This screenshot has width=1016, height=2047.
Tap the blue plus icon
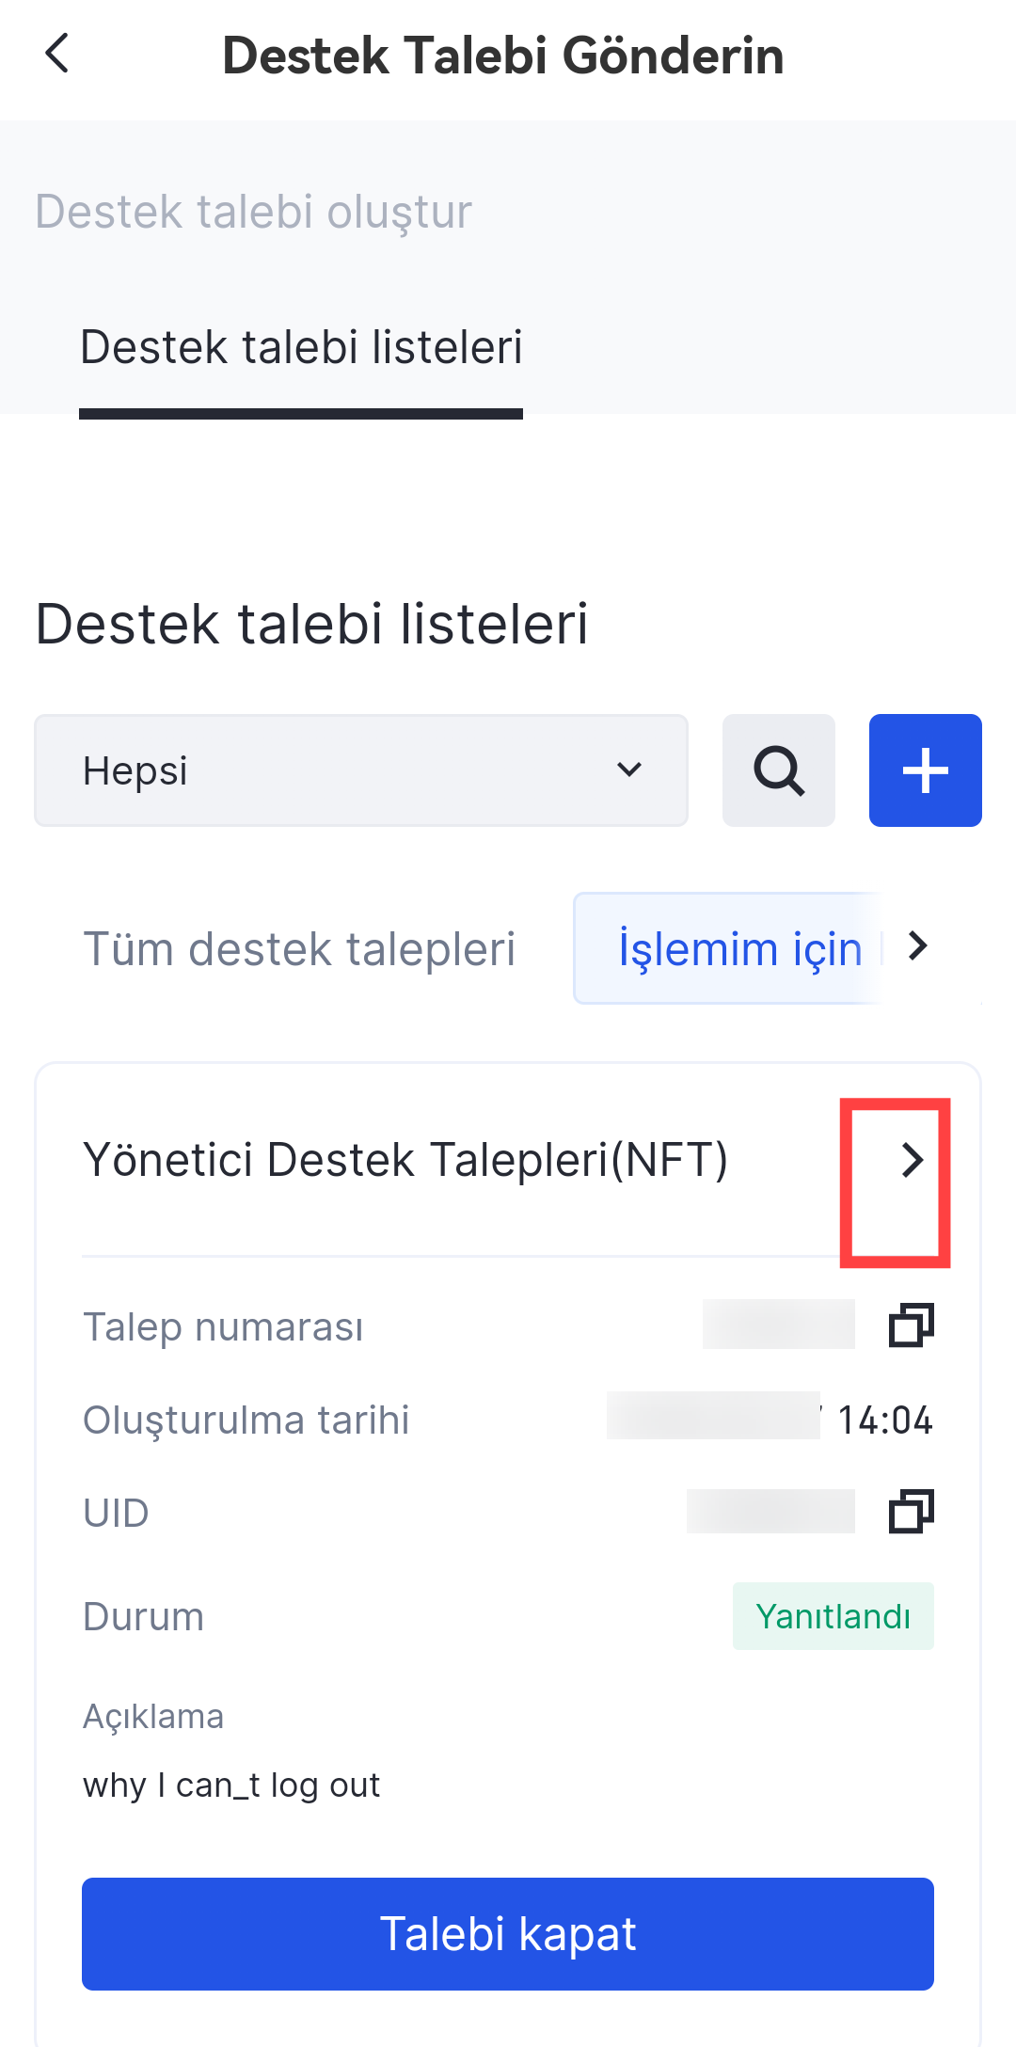(925, 770)
